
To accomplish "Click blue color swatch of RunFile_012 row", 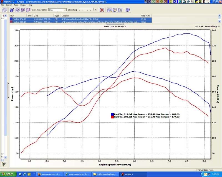I will (11, 19).
